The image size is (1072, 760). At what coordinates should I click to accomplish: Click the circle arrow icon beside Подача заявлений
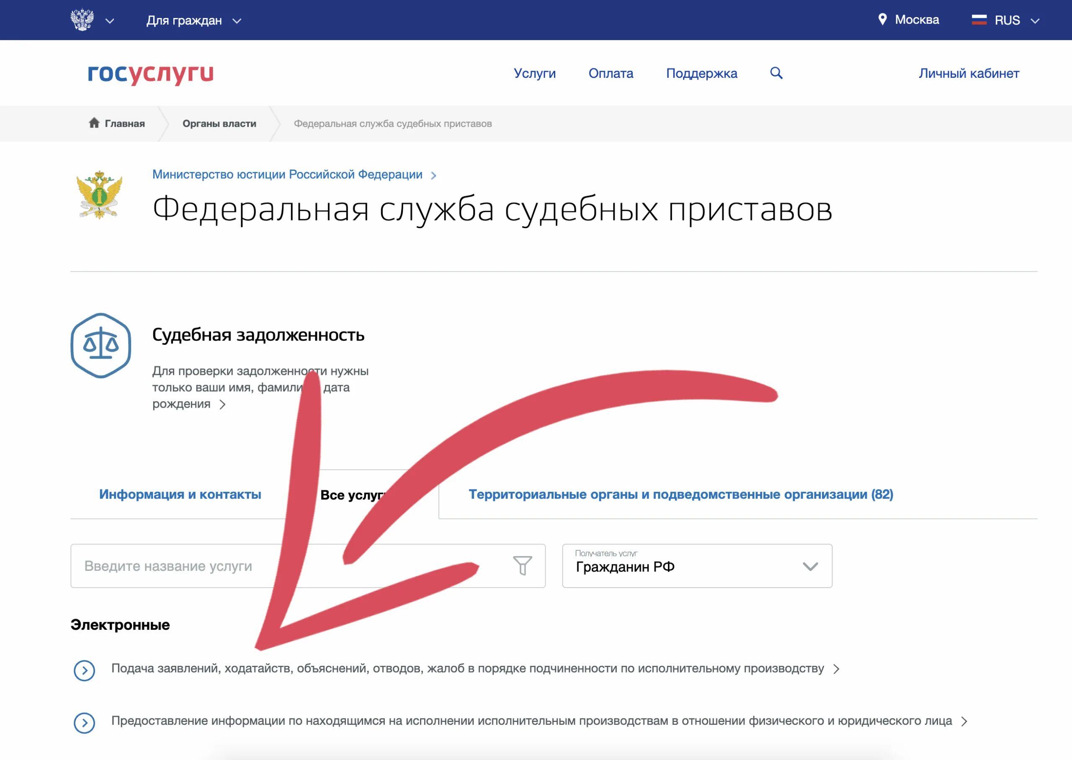[84, 670]
